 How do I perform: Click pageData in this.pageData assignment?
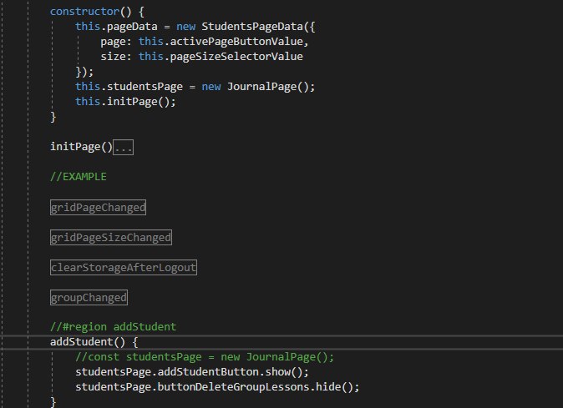click(132, 27)
